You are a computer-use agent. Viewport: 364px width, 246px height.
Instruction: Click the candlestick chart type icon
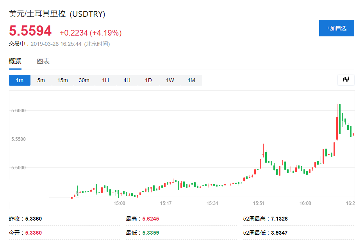(x=346, y=80)
